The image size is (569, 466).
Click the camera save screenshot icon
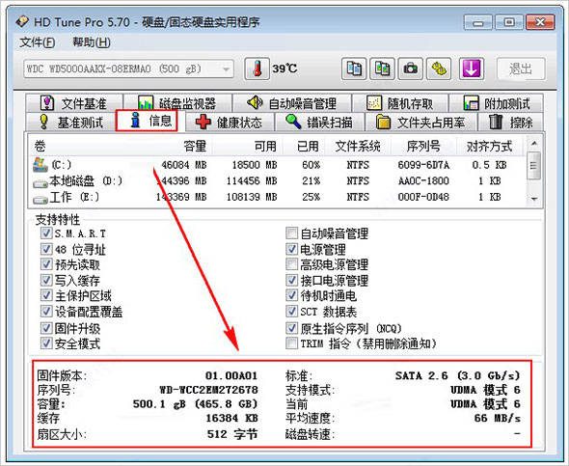[x=411, y=69]
